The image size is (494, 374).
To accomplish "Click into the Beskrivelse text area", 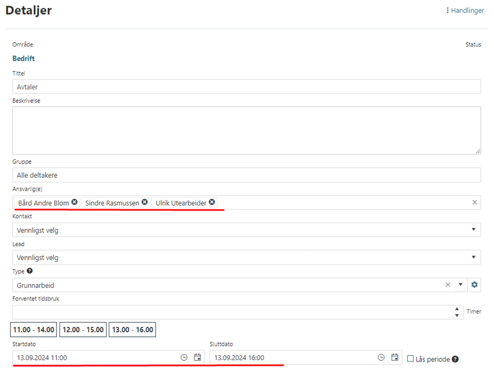I will point(246,130).
